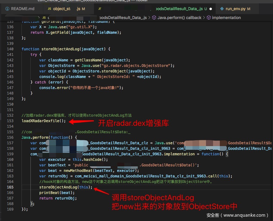
Task: Open the run_env.py editor tab
Action: click(x=235, y=9)
